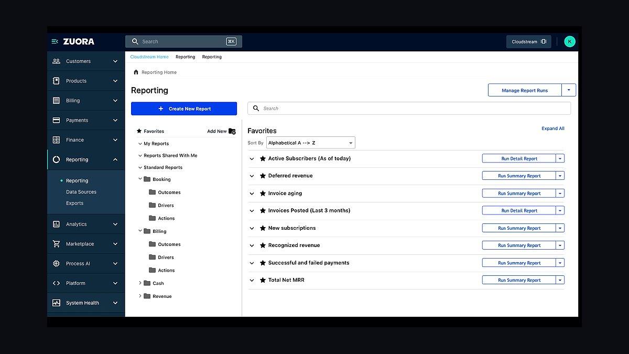Viewport: 629px width, 354px height.
Task: Collapse the Reporting sidebar section chevron
Action: 115,159
